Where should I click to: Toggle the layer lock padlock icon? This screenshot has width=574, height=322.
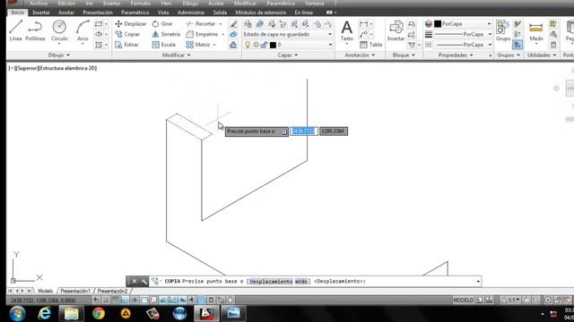point(264,45)
